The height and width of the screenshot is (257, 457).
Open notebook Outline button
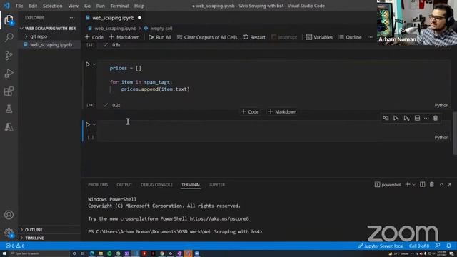[351, 37]
